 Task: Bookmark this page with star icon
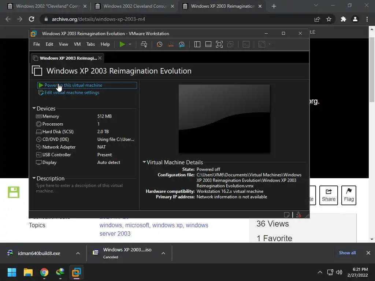point(329,19)
